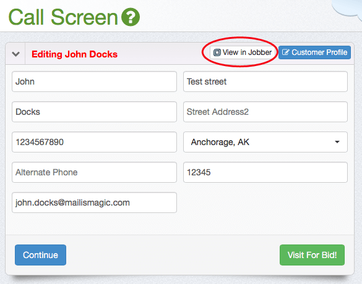
Task: Click the green Visit For Bid! button
Action: point(312,255)
